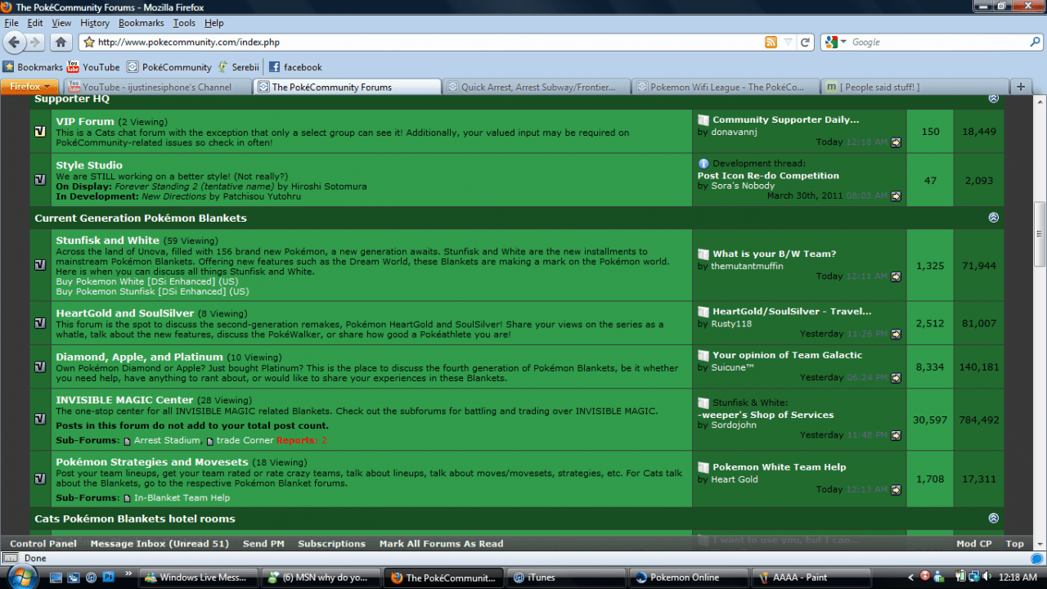
Task: Collapse the Supporter HQ category
Action: (994, 98)
